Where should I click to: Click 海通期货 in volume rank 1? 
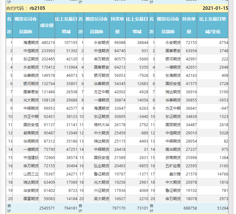coord(31,43)
